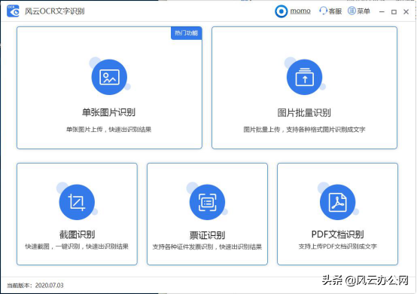Click the 单张图片识别 title
The width and height of the screenshot is (417, 294).
(108, 112)
